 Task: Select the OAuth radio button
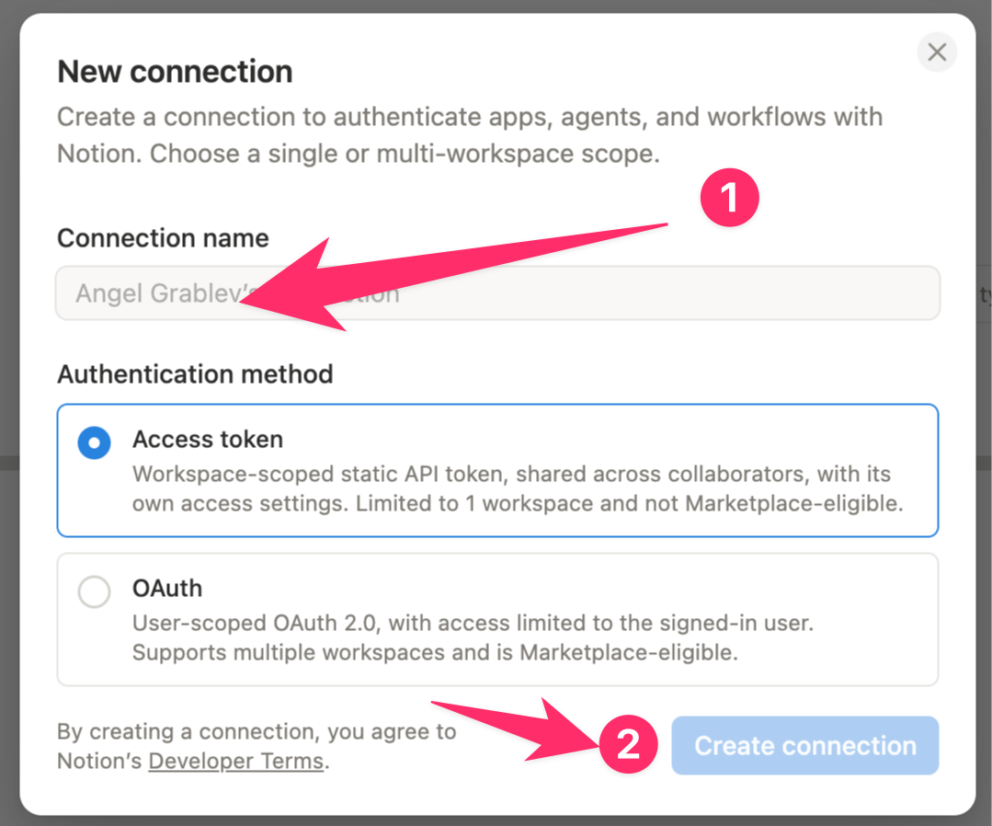tap(95, 591)
